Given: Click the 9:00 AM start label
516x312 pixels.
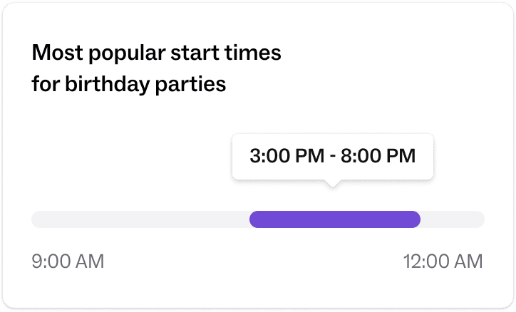Looking at the screenshot, I should coord(68,261).
